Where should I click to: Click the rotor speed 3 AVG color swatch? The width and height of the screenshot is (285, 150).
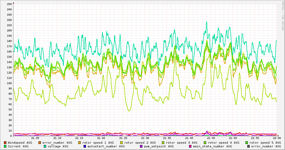click(163, 143)
